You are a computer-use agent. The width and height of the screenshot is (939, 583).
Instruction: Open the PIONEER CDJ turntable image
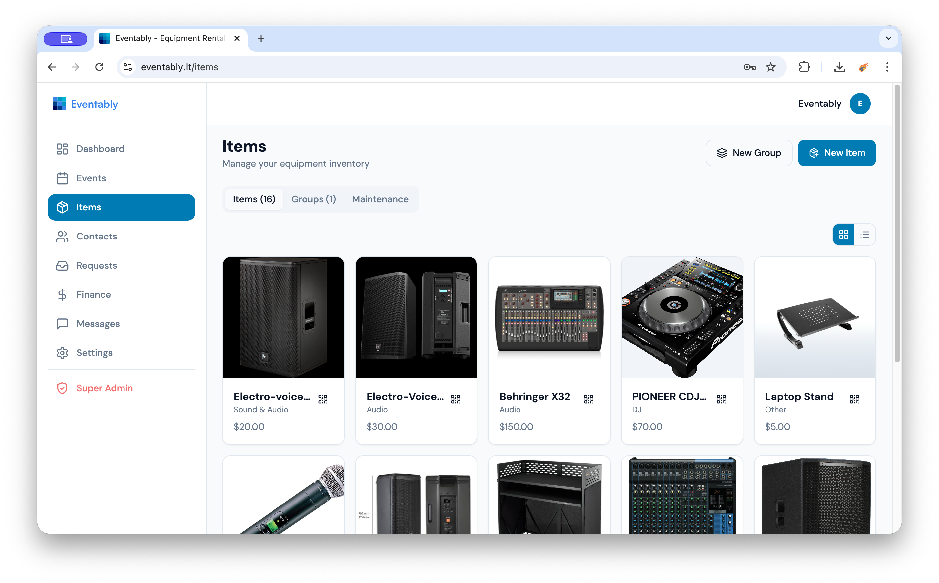682,317
